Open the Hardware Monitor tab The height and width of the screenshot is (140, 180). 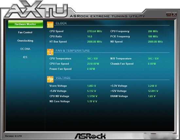click(x=26, y=24)
